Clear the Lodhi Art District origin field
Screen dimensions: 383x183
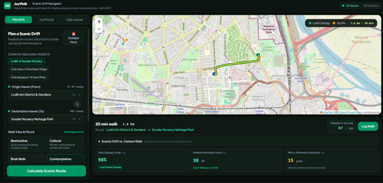[74, 95]
